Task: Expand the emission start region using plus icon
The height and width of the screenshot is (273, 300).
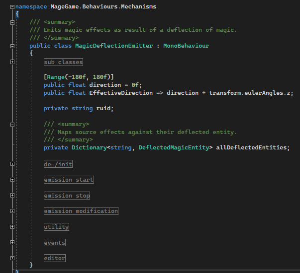Action: (x=12, y=180)
